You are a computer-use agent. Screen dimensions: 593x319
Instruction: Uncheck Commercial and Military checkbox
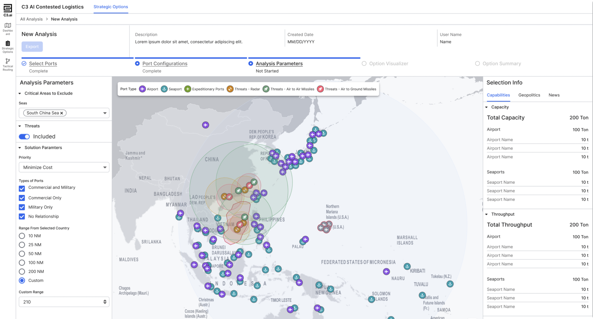coord(22,188)
